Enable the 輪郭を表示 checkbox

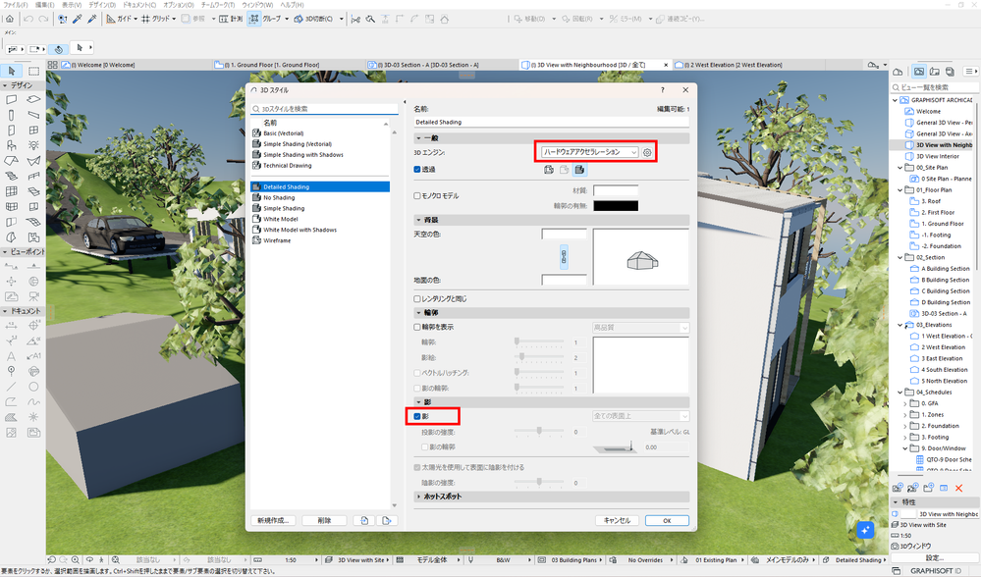coord(417,327)
